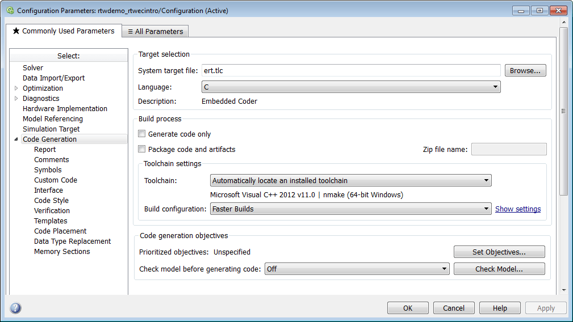Screen dimensions: 573x322
Task: Click the Show settings link
Action: pyautogui.click(x=517, y=209)
